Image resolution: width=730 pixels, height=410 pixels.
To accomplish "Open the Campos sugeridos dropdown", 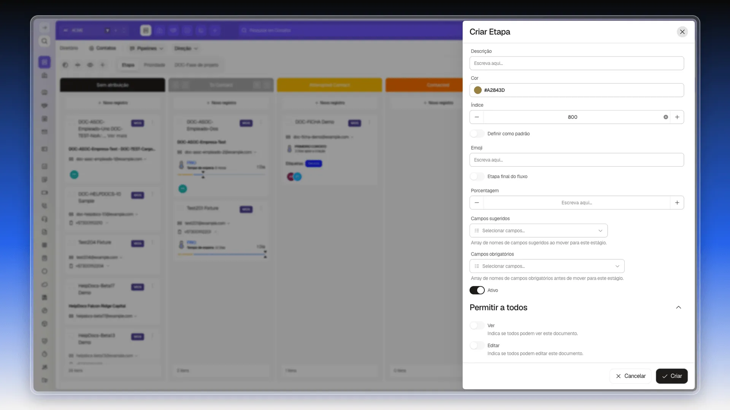I will (538, 231).
